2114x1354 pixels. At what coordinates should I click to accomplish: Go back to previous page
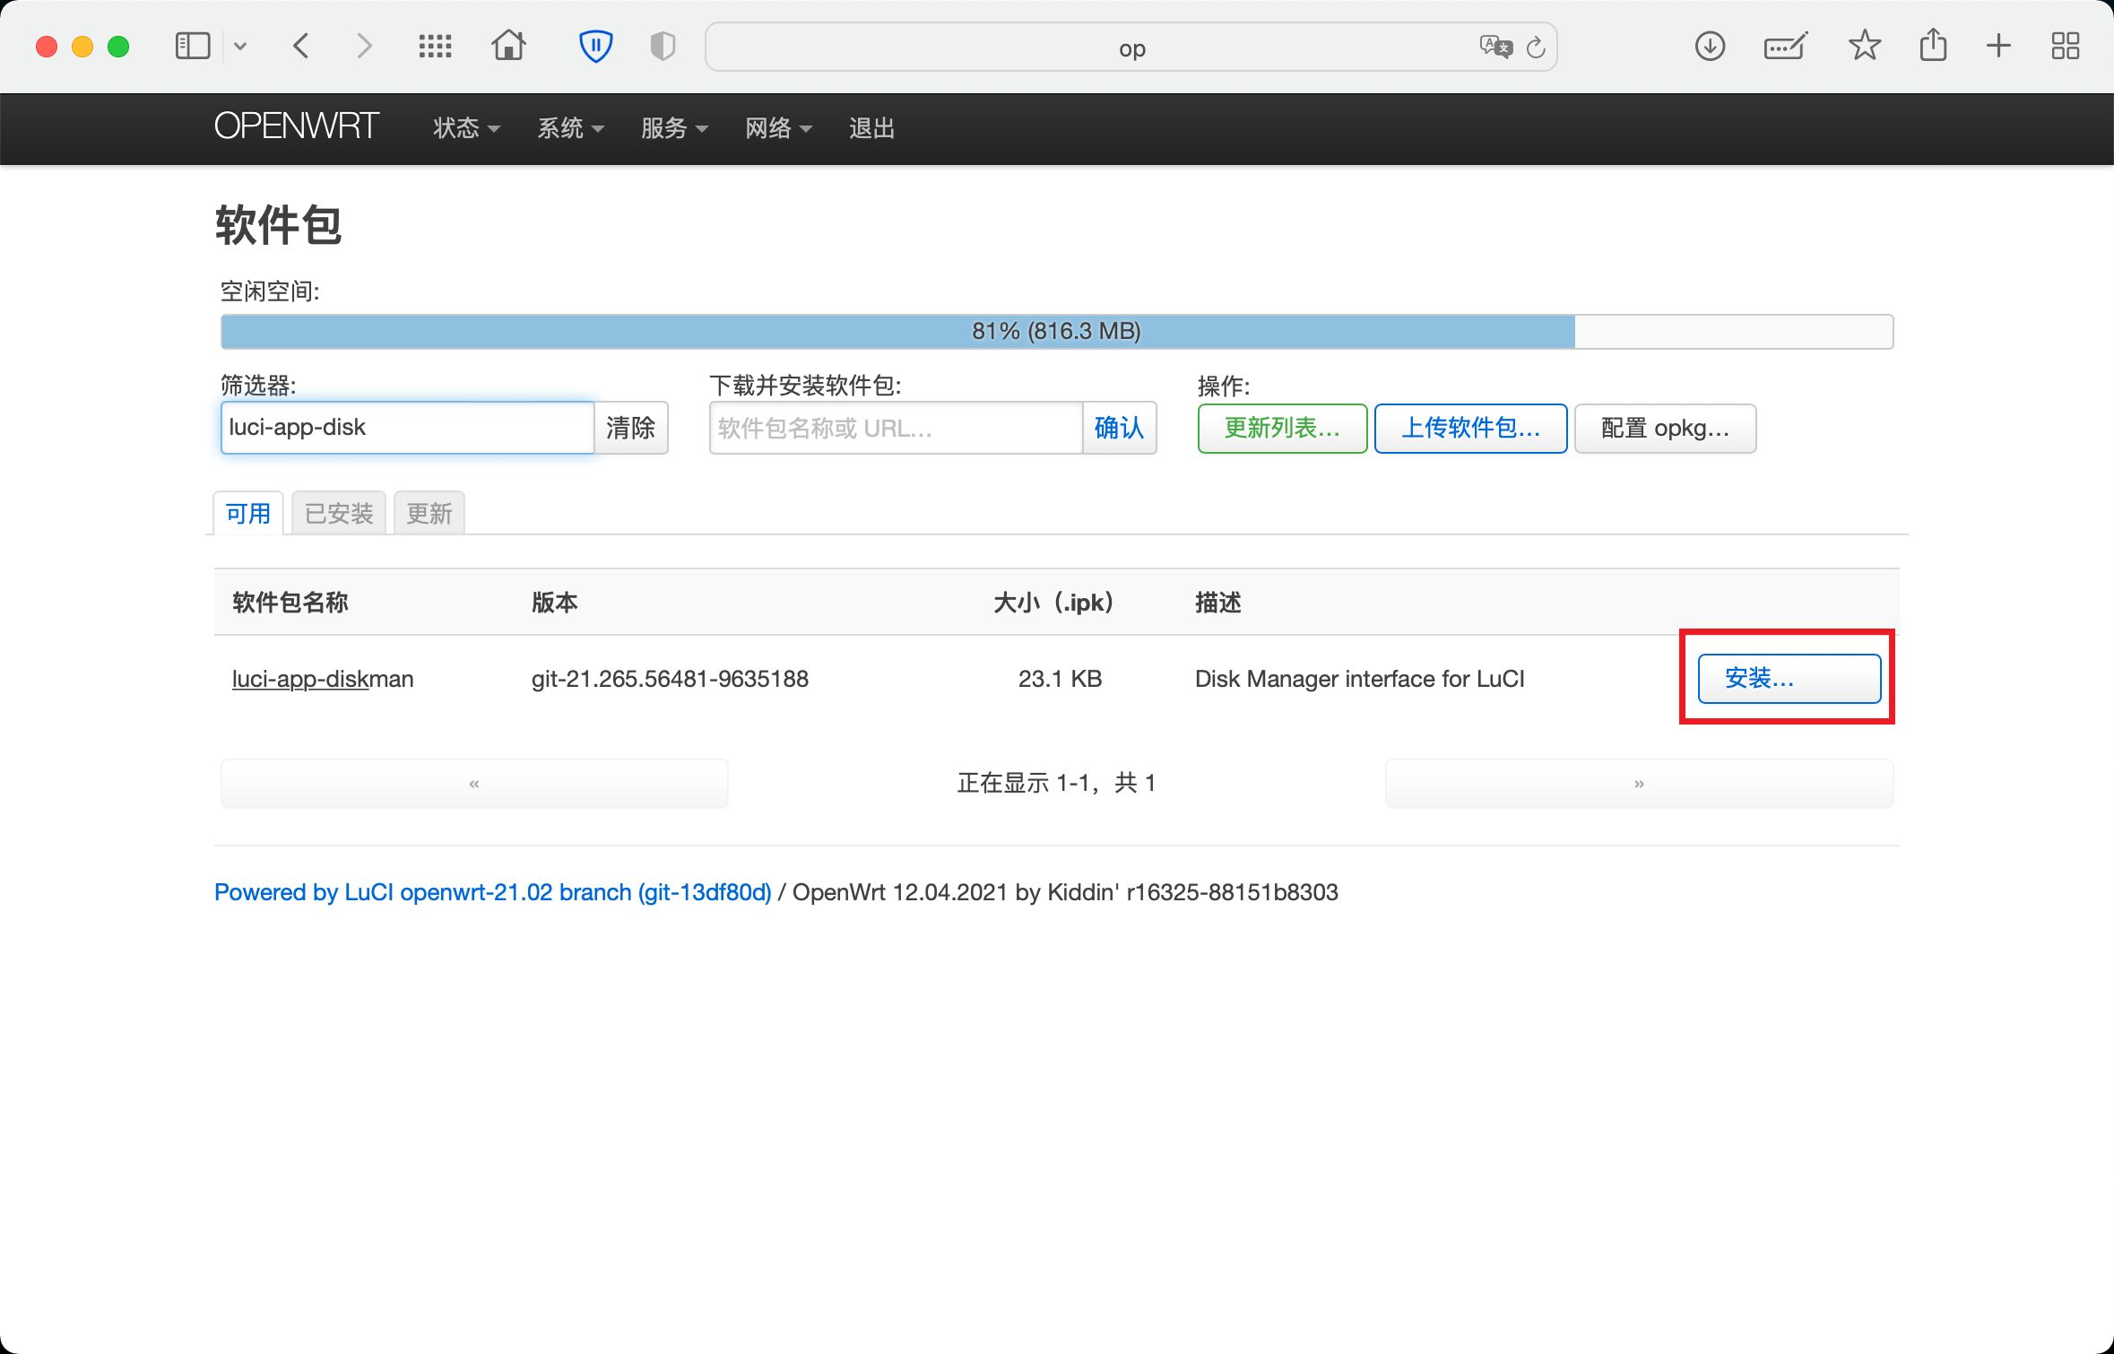[x=301, y=46]
